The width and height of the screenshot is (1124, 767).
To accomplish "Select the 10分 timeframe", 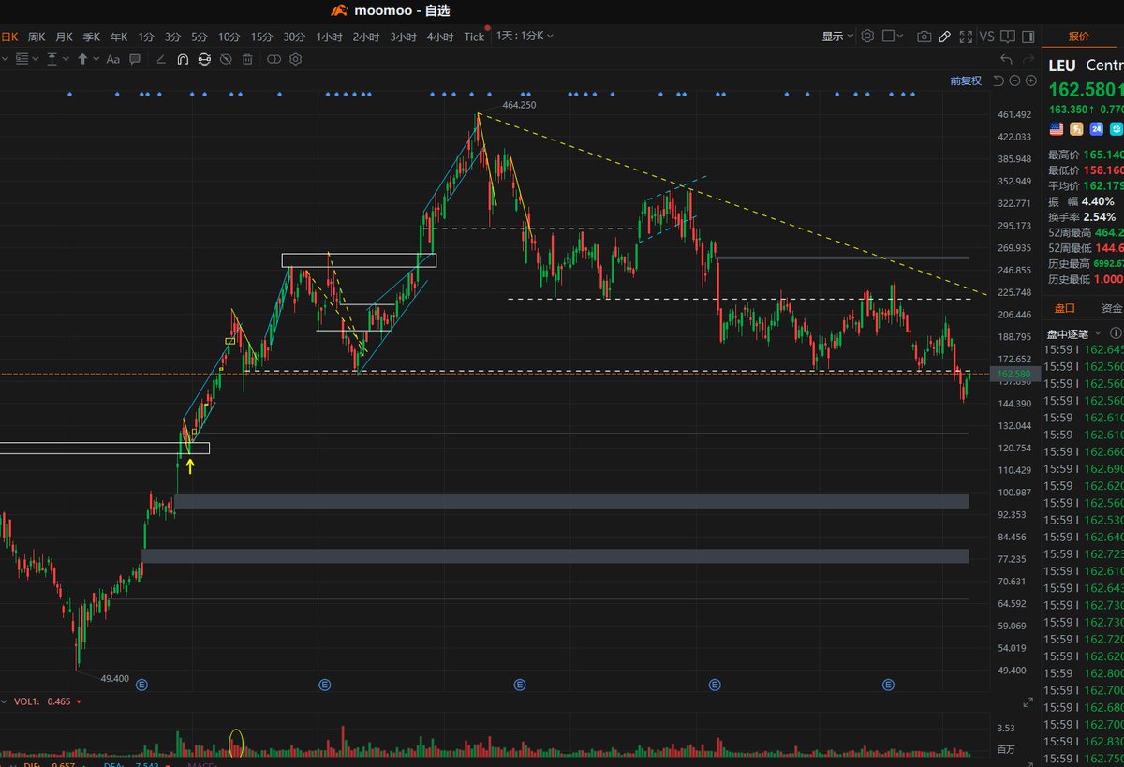I will [x=229, y=37].
